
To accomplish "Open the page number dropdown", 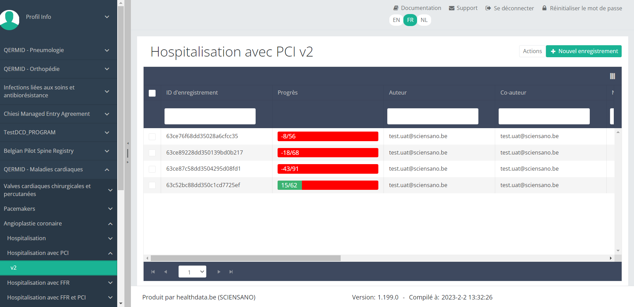I will (192, 272).
